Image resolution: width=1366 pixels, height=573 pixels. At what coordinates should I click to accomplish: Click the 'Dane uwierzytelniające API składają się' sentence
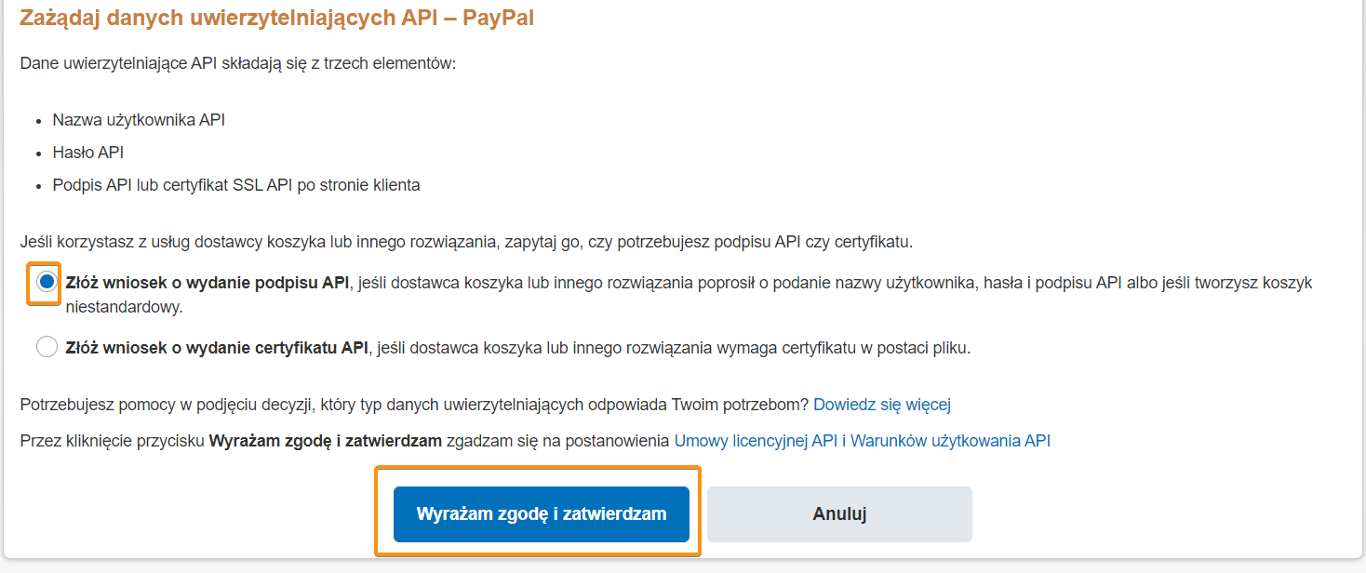[x=237, y=66]
